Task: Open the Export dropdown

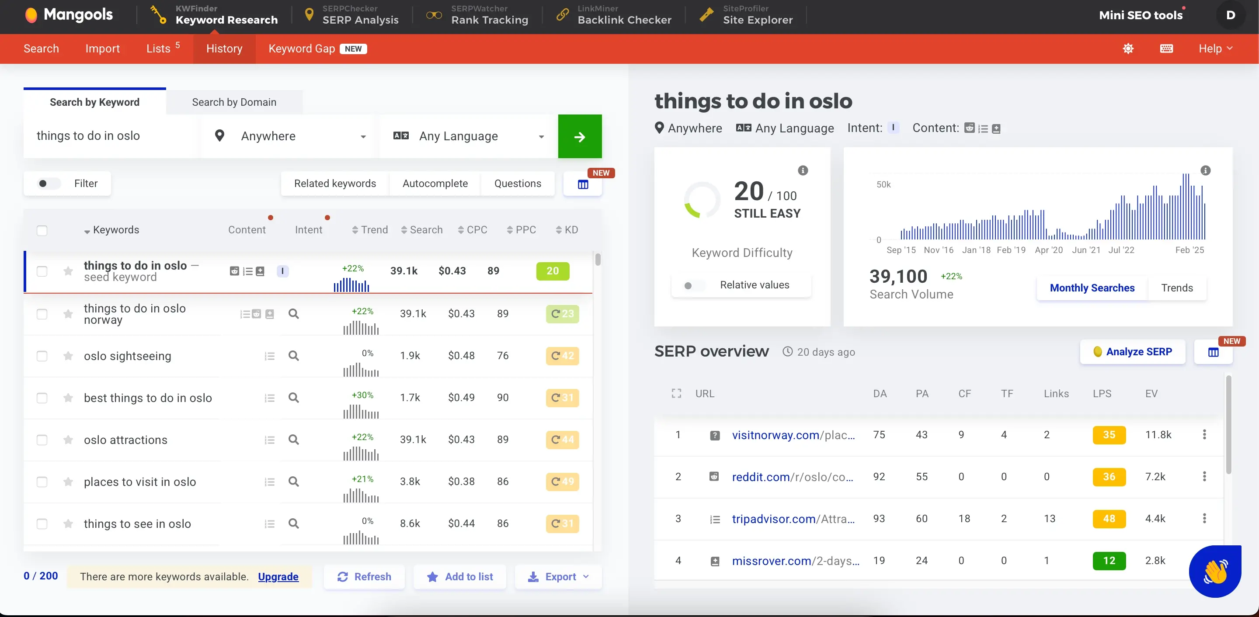Action: [558, 576]
